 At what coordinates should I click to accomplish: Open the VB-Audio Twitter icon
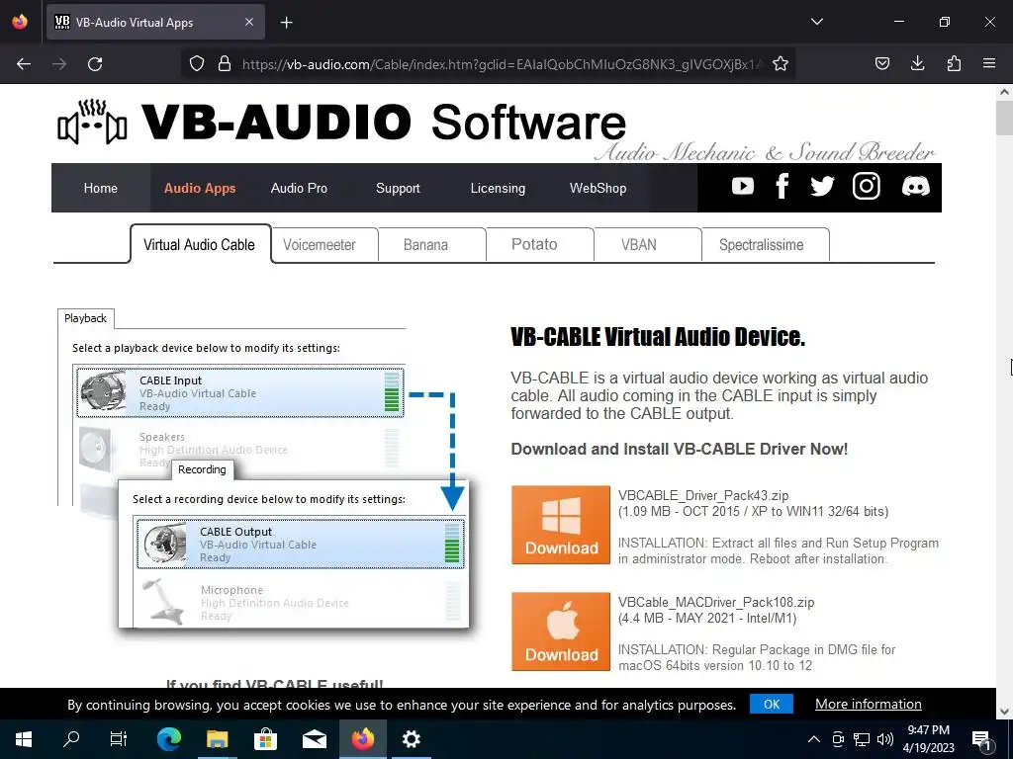pos(822,187)
